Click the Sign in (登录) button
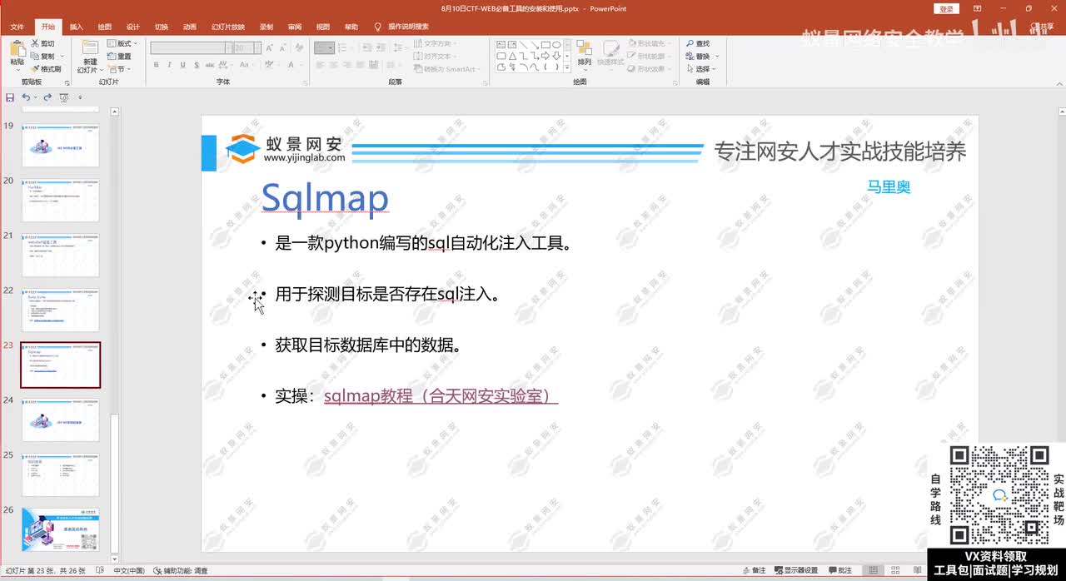 (947, 8)
